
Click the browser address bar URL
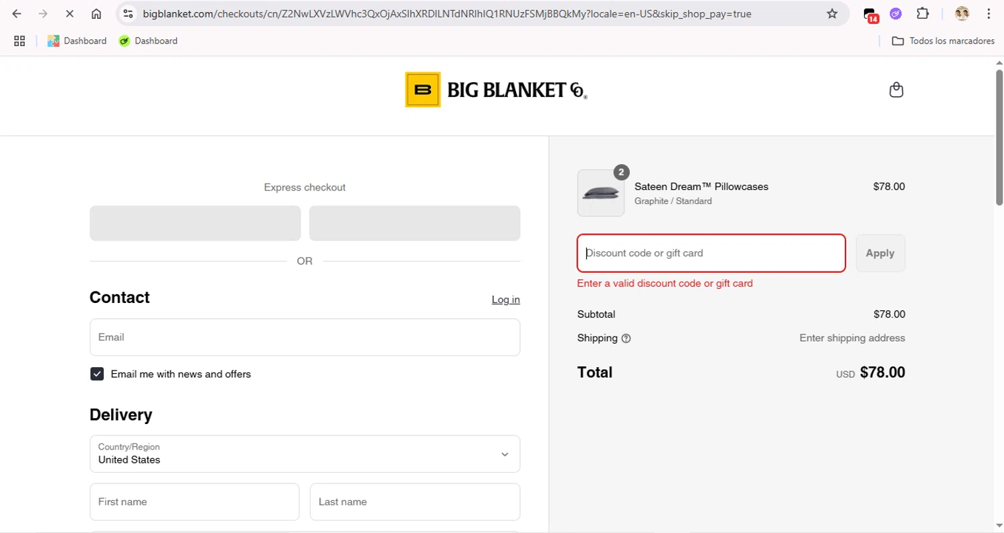(x=446, y=13)
